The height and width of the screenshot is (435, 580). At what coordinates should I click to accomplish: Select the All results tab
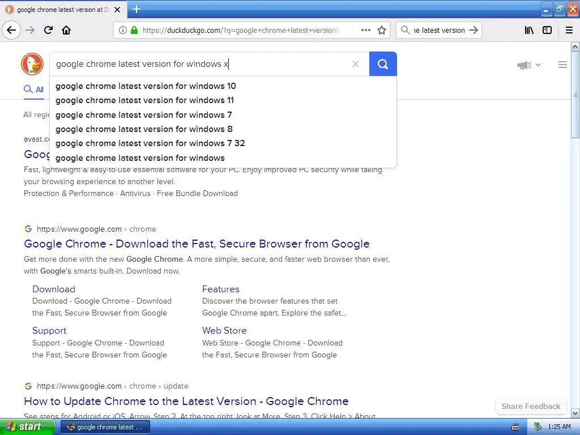click(x=33, y=89)
